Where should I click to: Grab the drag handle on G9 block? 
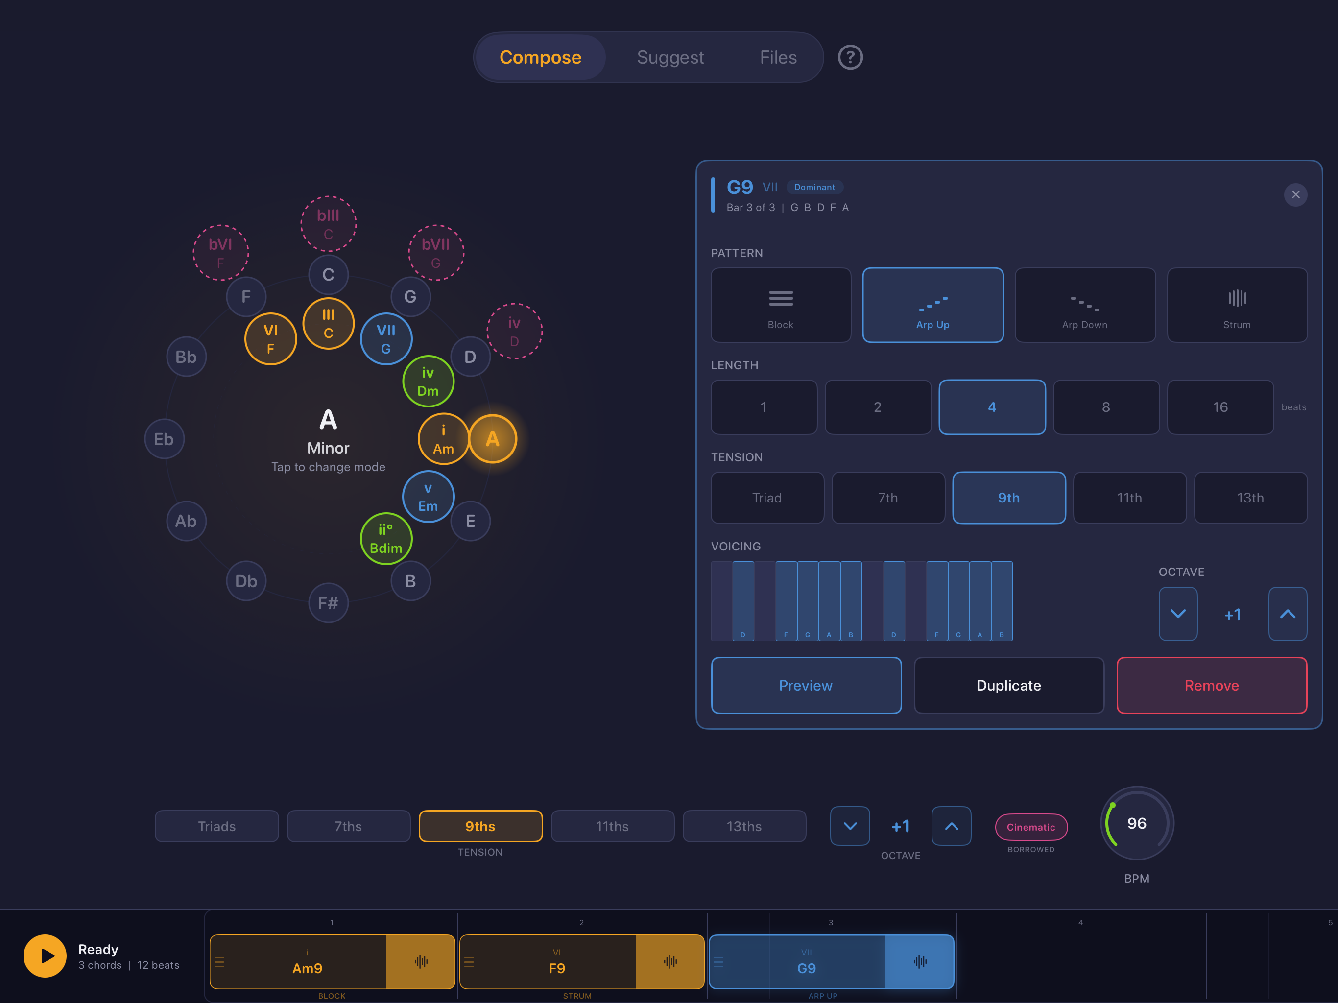(x=718, y=962)
